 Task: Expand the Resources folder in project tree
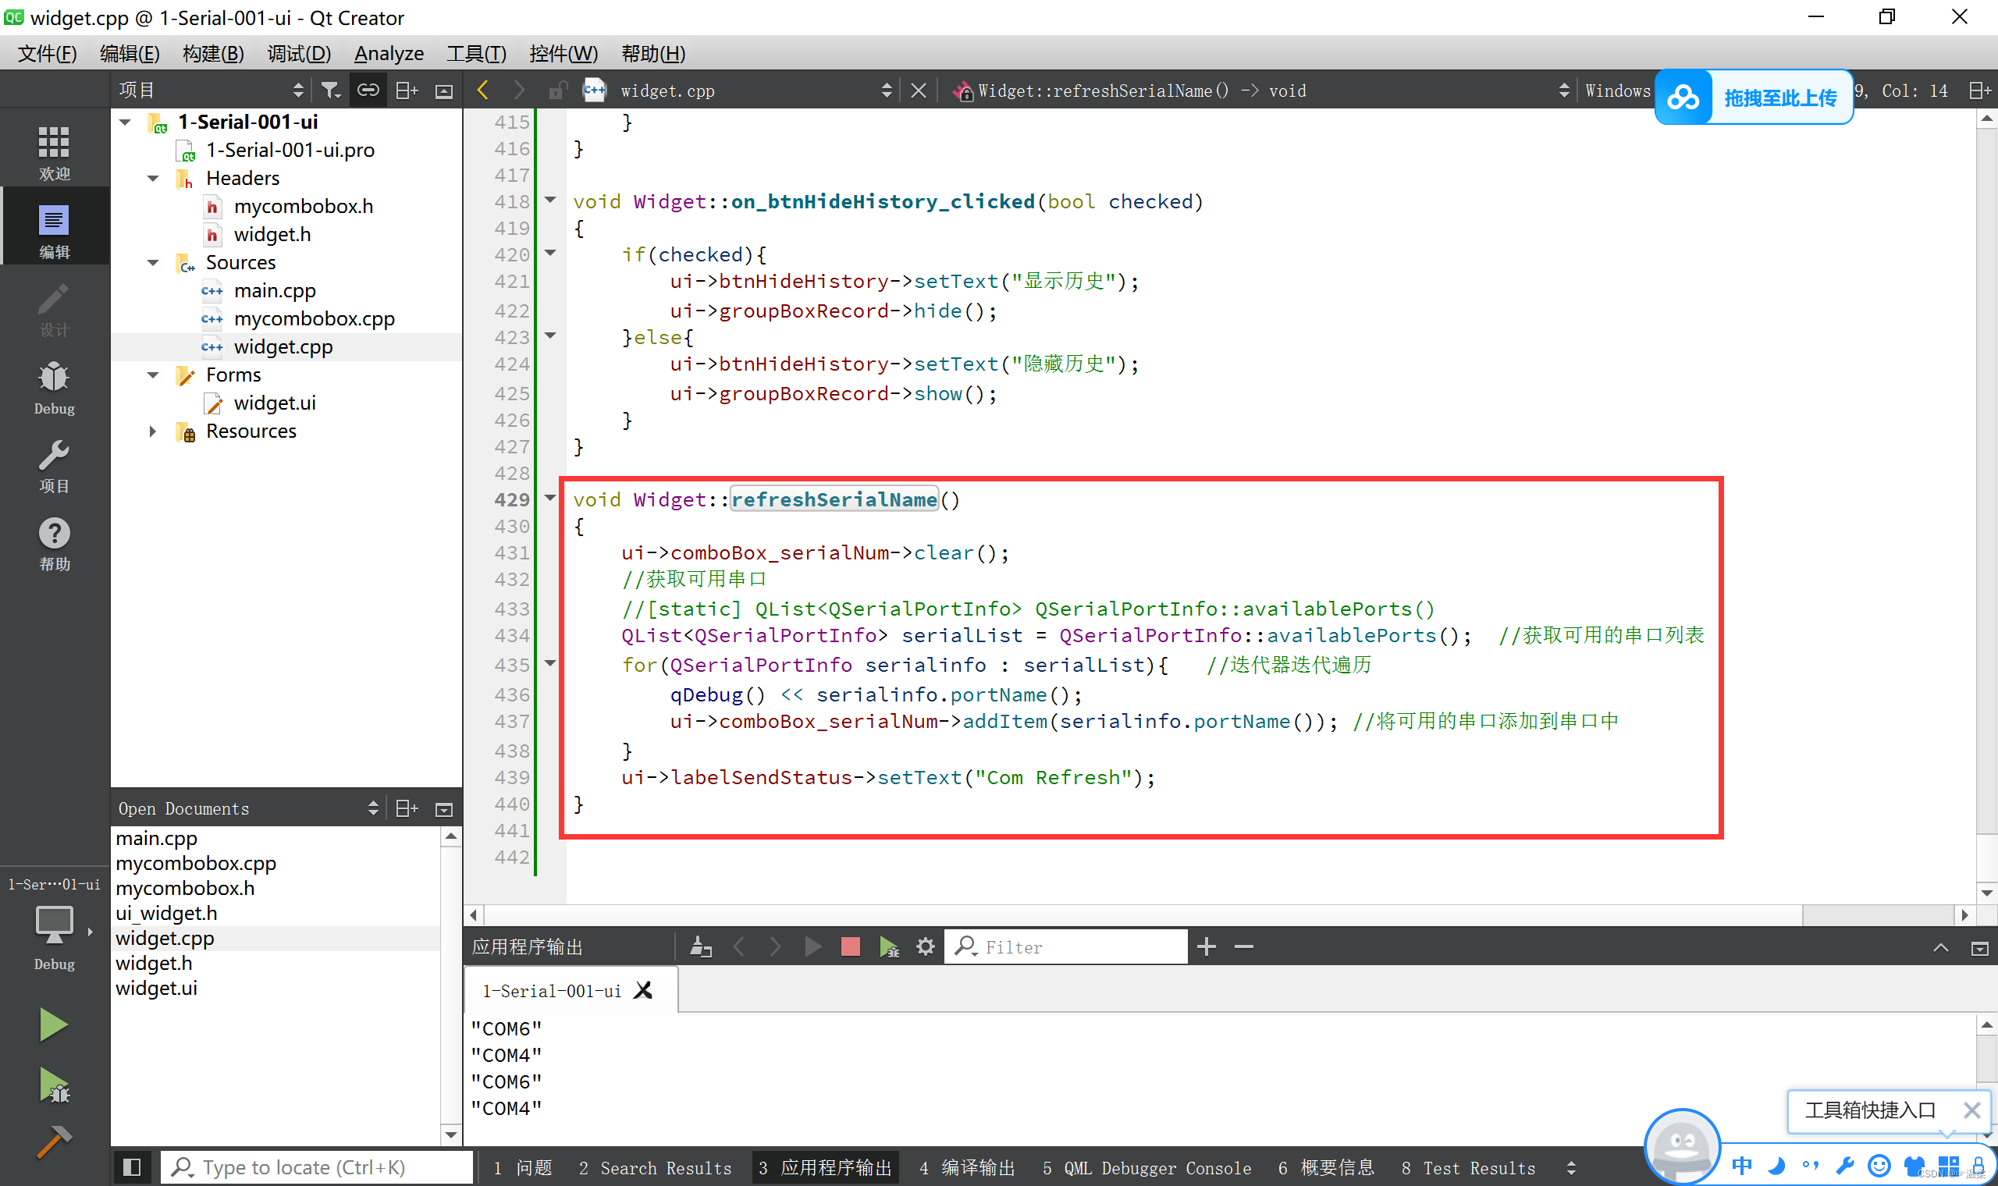pos(153,431)
